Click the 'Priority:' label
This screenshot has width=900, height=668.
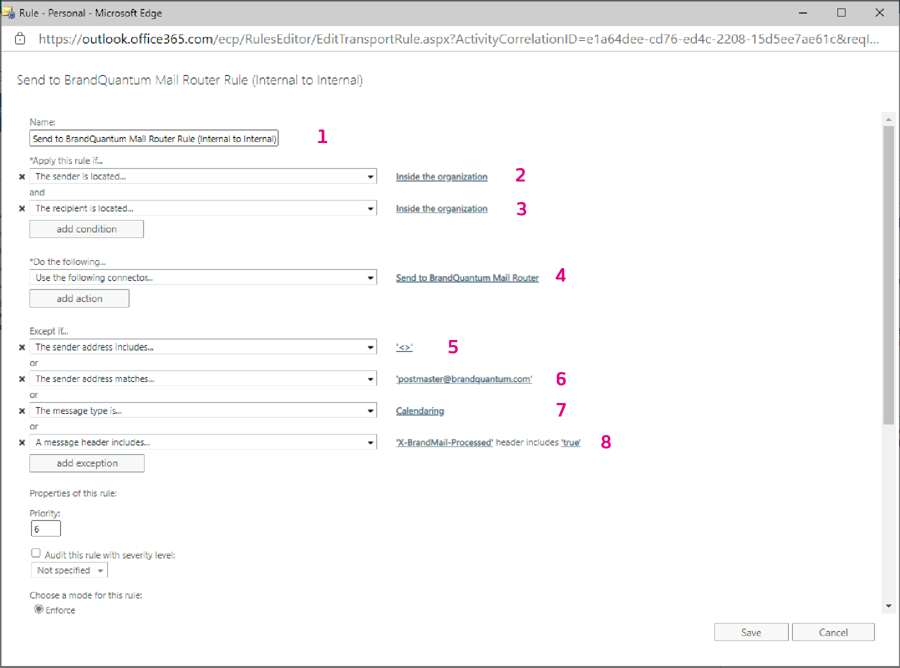coord(45,513)
